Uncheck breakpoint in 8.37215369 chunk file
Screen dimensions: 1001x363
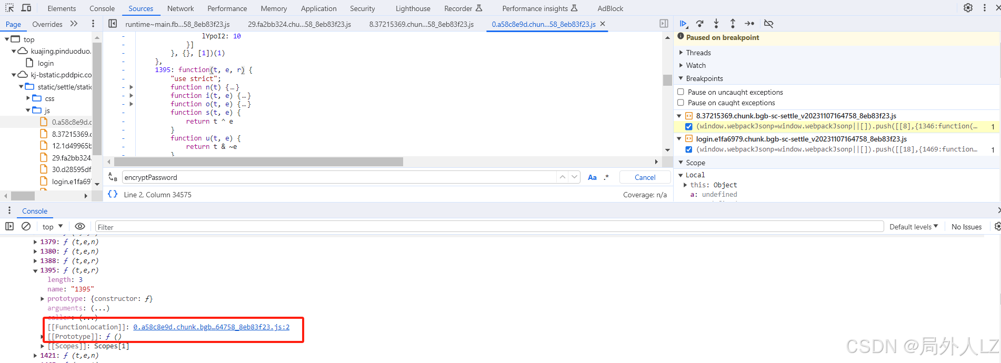pyautogui.click(x=689, y=126)
